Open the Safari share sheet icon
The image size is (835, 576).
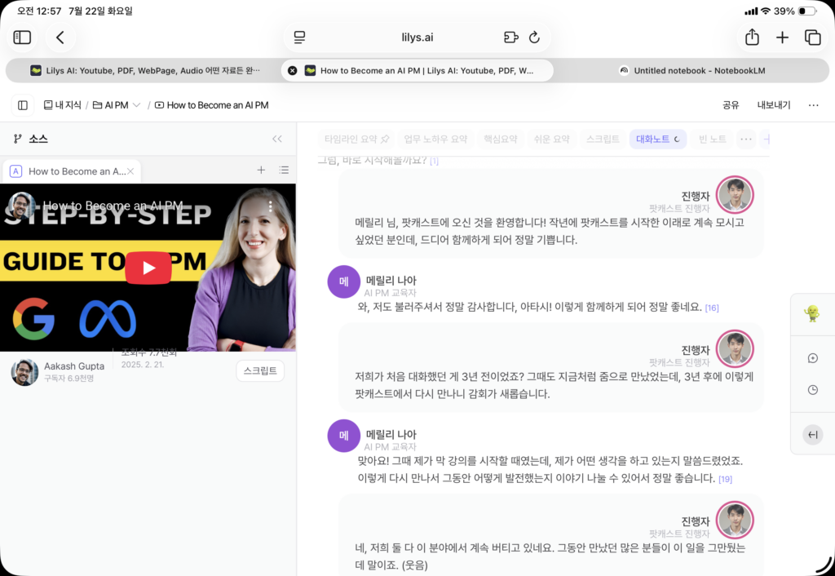coord(752,38)
